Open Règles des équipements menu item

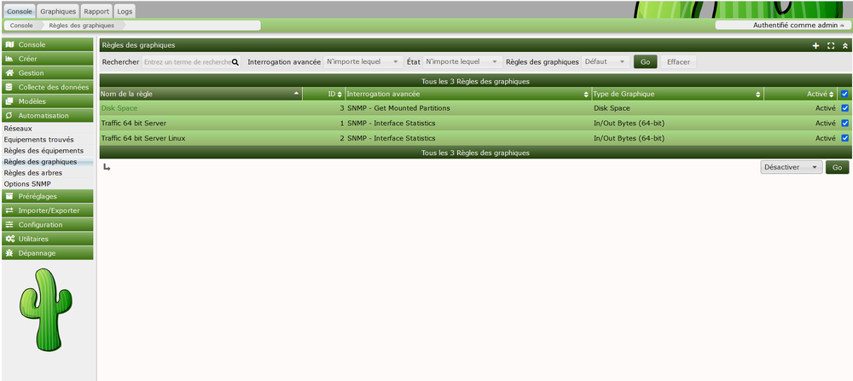[44, 151]
